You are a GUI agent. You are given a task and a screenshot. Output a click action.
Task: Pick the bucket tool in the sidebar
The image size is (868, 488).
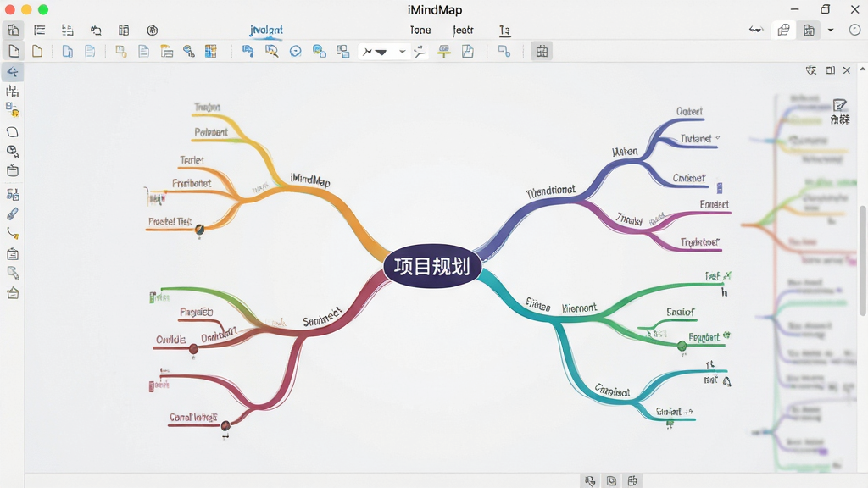(12, 170)
